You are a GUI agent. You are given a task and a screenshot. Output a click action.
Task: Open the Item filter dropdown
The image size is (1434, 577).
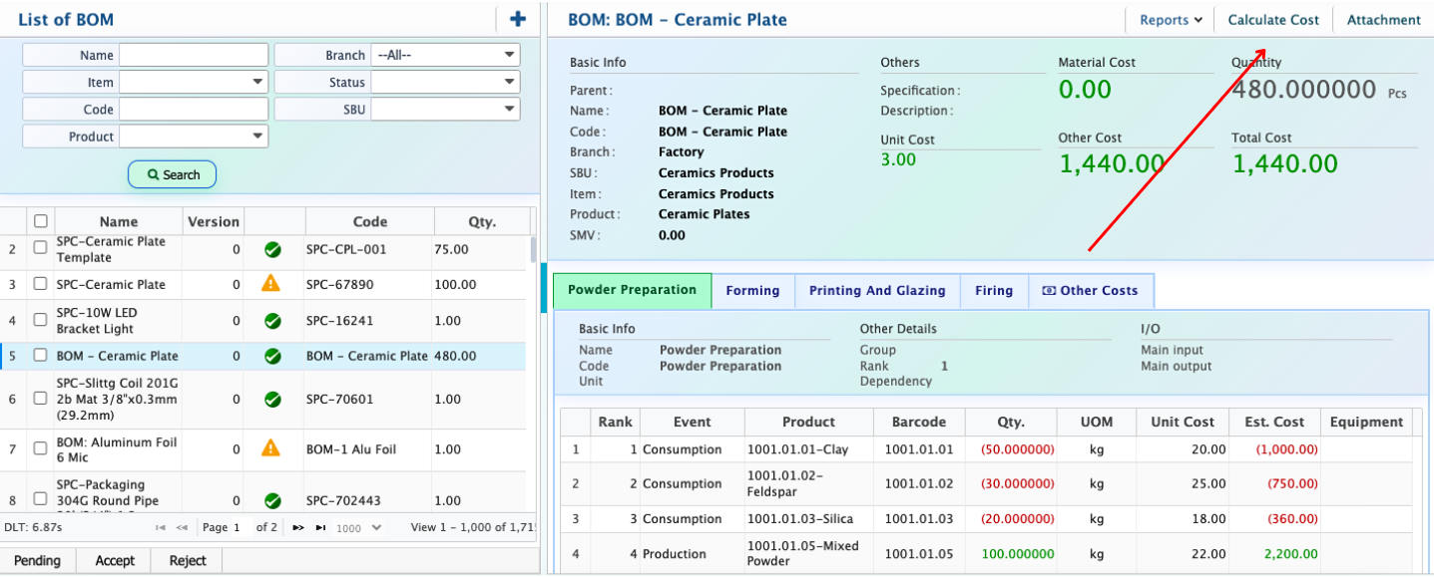tap(194, 83)
